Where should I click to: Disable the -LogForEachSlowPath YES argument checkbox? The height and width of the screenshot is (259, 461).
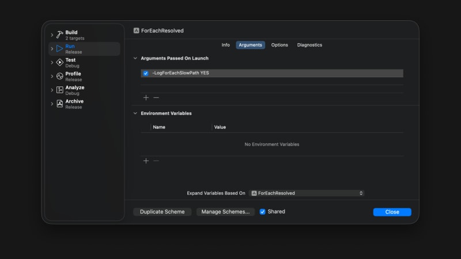tap(146, 73)
